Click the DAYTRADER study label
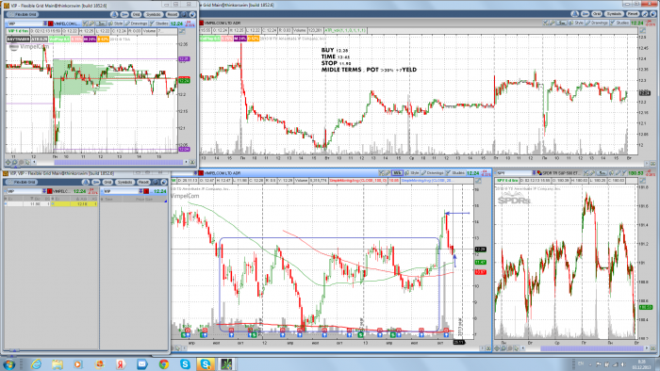Screen dimensions: 660x371 [18, 39]
